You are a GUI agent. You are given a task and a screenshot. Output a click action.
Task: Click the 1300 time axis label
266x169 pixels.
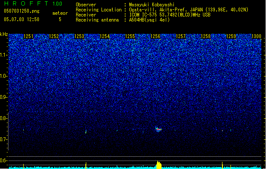(256, 36)
